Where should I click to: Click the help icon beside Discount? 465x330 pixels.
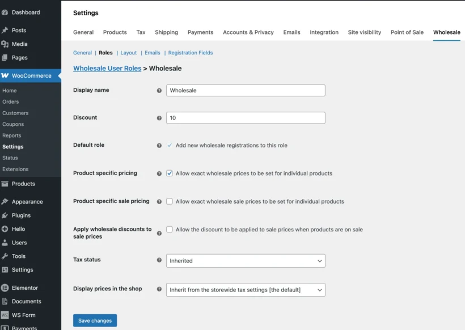159,118
